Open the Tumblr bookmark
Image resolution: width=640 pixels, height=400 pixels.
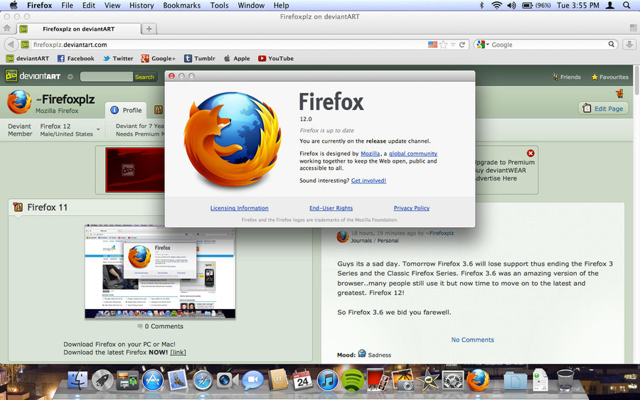[x=199, y=58]
